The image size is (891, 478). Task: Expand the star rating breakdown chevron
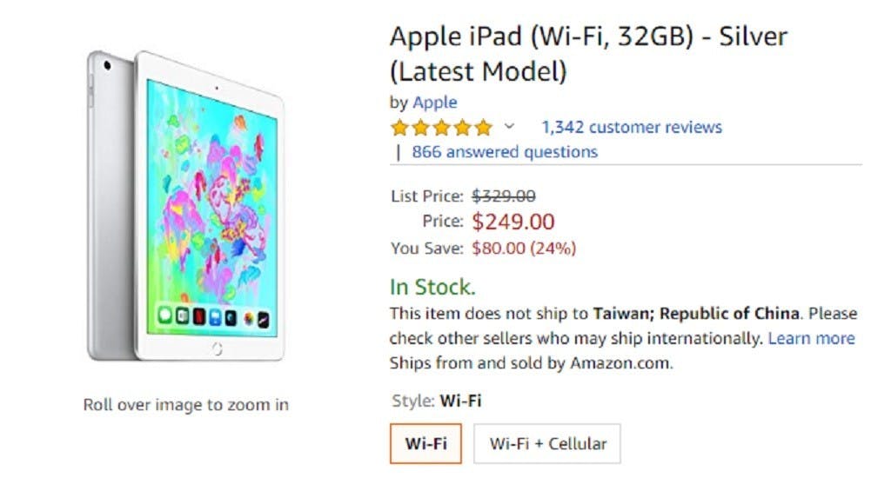510,127
